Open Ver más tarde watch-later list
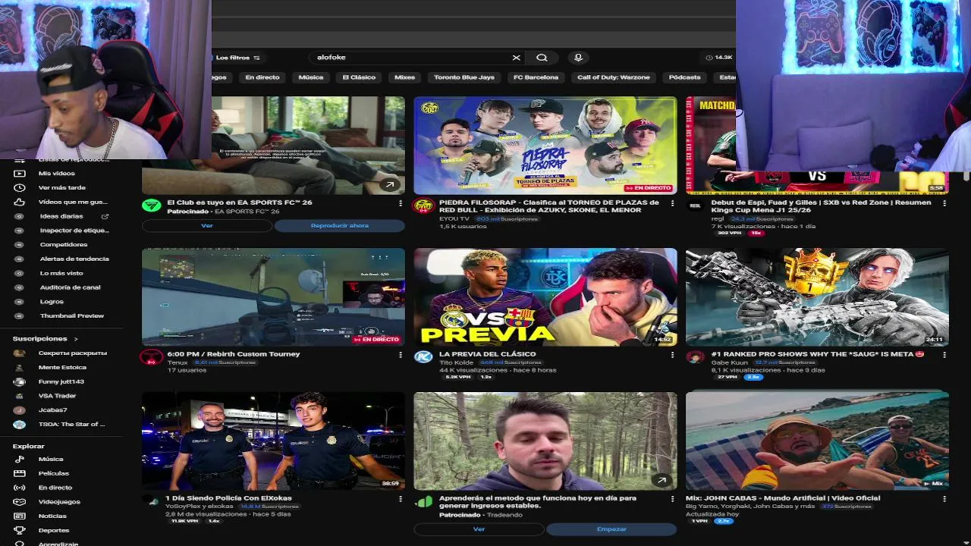 [61, 187]
